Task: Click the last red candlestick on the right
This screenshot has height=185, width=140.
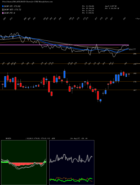Action: [x=129, y=74]
